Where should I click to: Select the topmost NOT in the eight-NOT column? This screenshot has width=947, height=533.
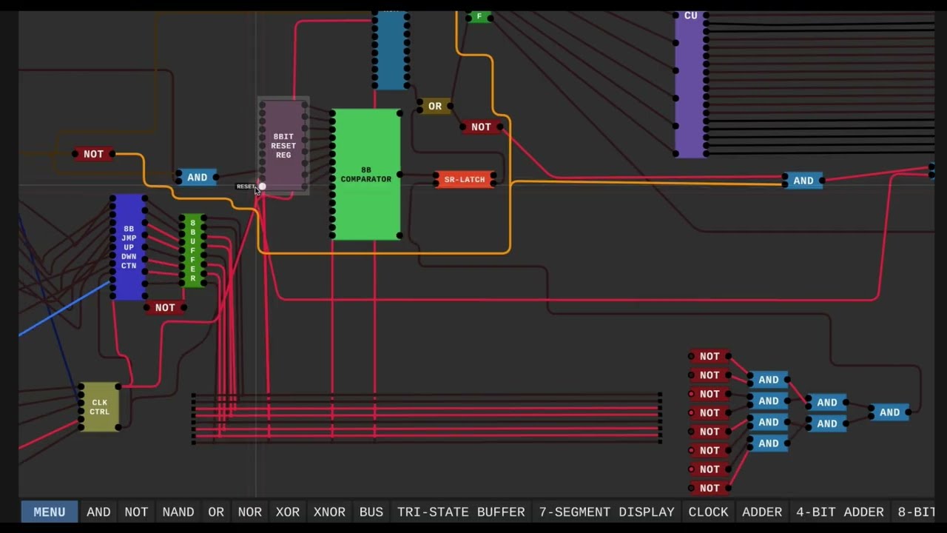click(x=710, y=356)
